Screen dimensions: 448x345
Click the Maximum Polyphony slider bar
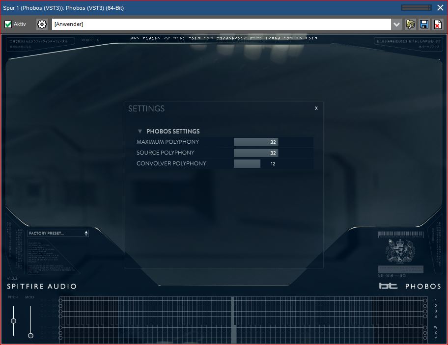click(x=256, y=142)
